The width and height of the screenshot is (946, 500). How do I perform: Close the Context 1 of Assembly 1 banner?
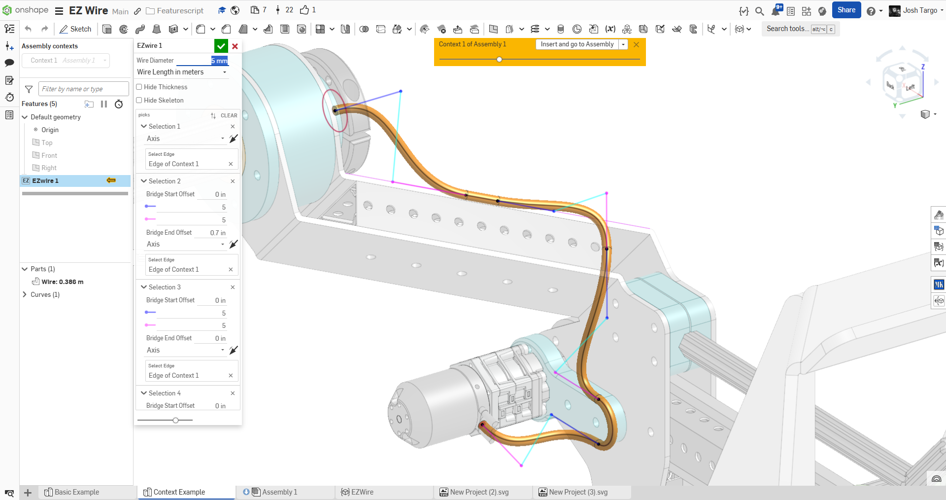coord(637,44)
